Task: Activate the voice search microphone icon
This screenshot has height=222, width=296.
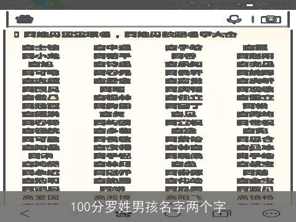Action: coord(234,19)
